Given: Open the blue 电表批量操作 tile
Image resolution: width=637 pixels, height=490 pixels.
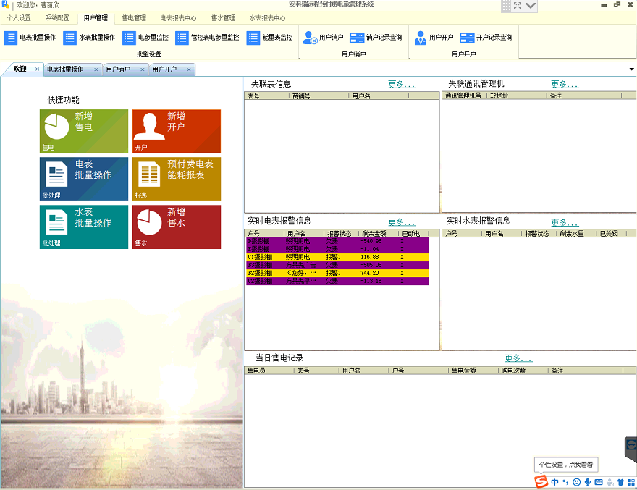Looking at the screenshot, I should 84,179.
